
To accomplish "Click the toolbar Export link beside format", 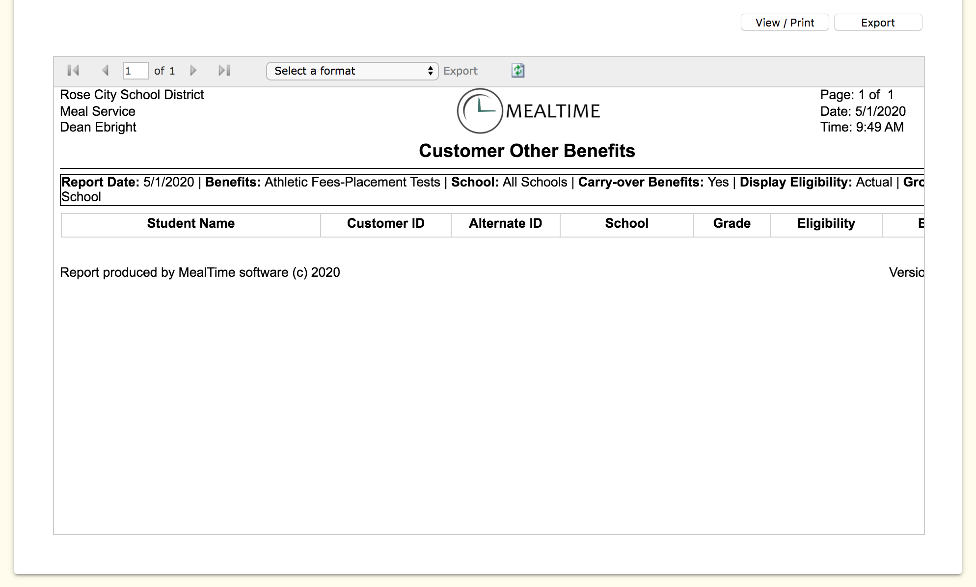I will click(x=460, y=71).
